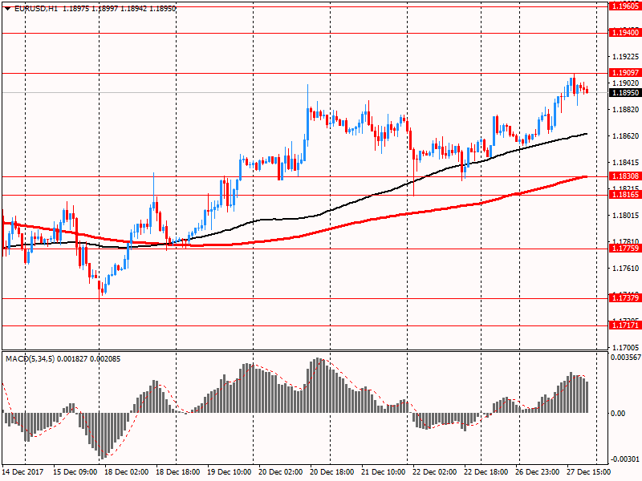Screen dimensions: 642x481
Task: Click the 19 Dec 10:00 time label
Action: (230, 471)
